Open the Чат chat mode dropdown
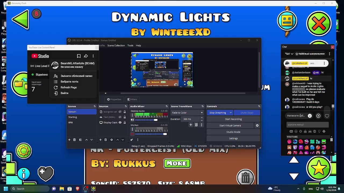Image resolution: width=344 pixels, height=193 pixels. pyautogui.click(x=289, y=54)
